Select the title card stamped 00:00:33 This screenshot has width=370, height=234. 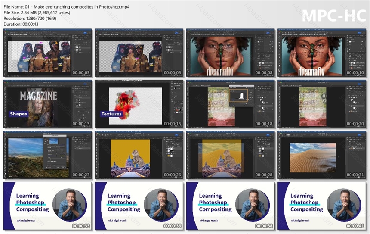[x=48, y=206]
